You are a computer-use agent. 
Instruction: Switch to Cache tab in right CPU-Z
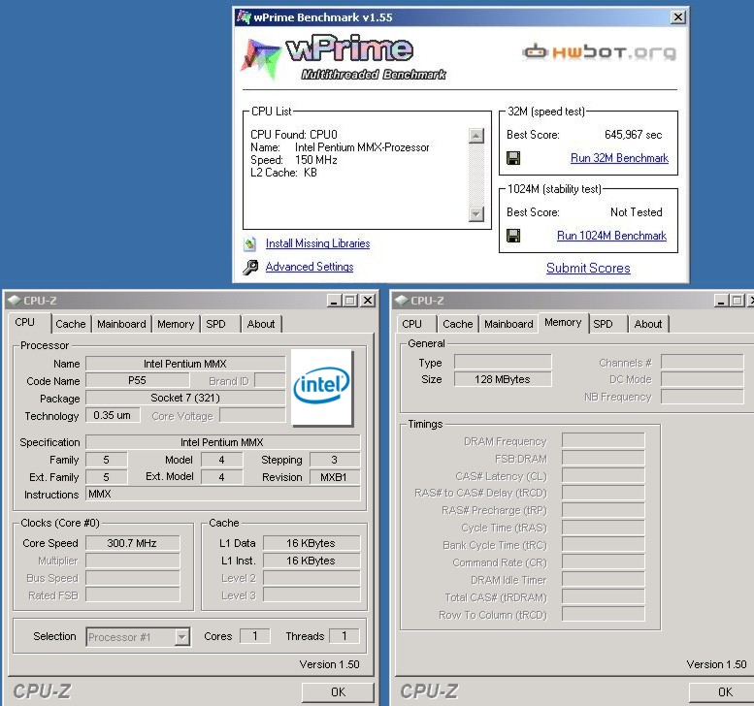click(458, 324)
